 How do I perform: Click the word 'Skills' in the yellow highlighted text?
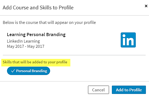click(7, 62)
